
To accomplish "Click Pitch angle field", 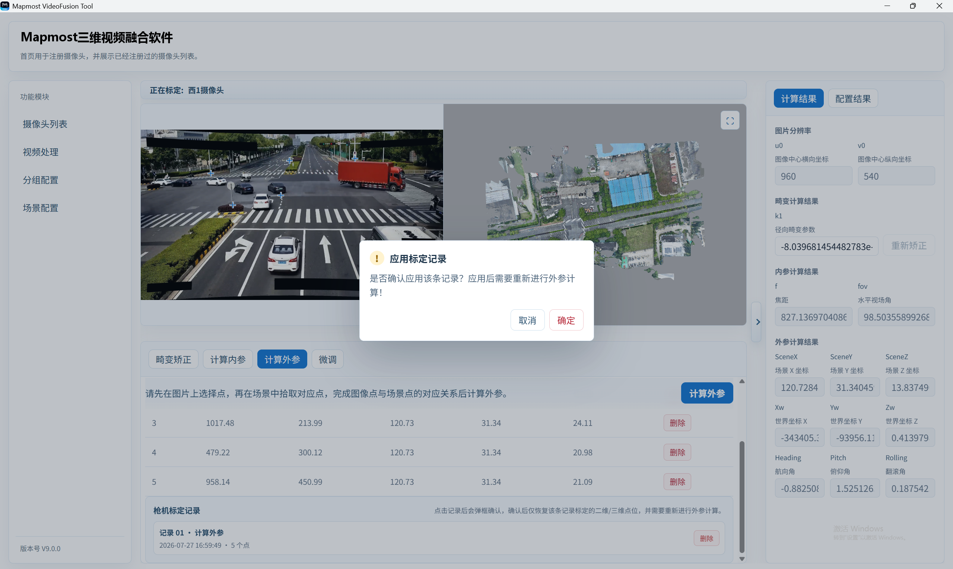I will tap(855, 488).
